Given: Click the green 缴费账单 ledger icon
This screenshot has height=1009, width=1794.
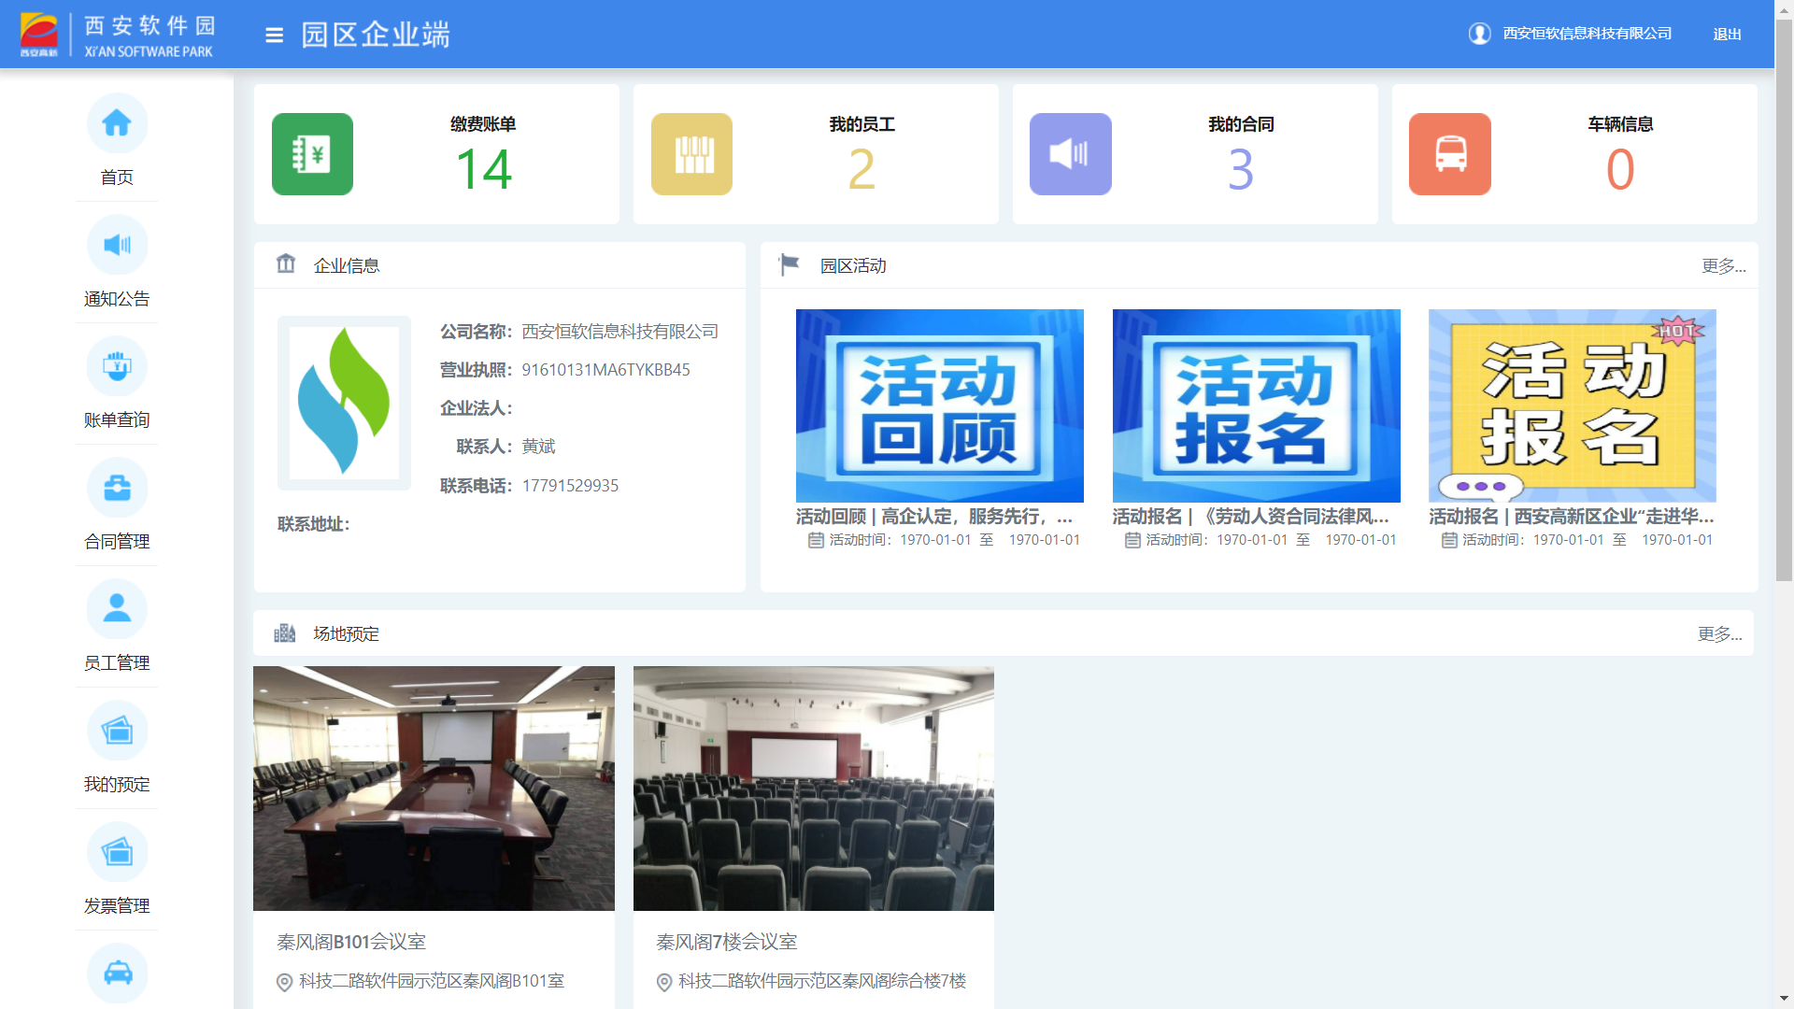Looking at the screenshot, I should (312, 154).
